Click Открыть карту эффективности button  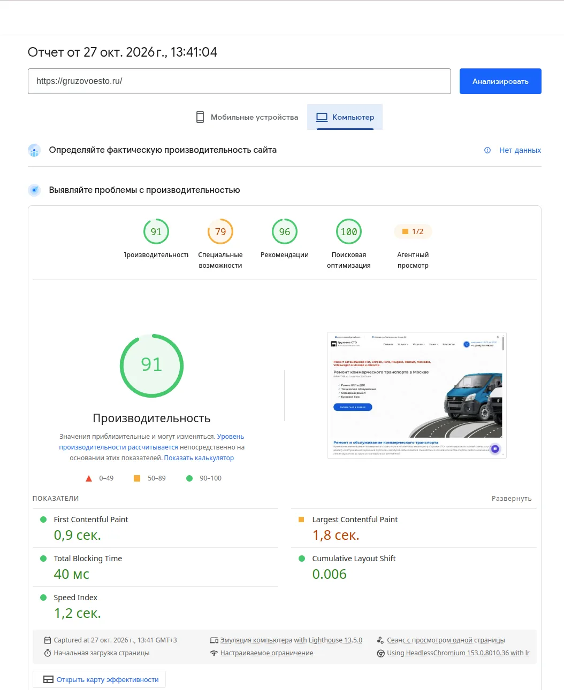[x=100, y=679]
